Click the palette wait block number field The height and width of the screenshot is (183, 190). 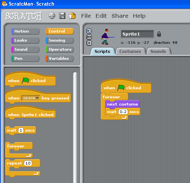coord(21,130)
